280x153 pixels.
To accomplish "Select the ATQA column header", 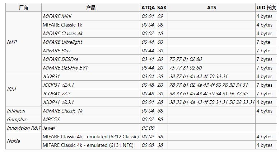I will pos(148,8).
